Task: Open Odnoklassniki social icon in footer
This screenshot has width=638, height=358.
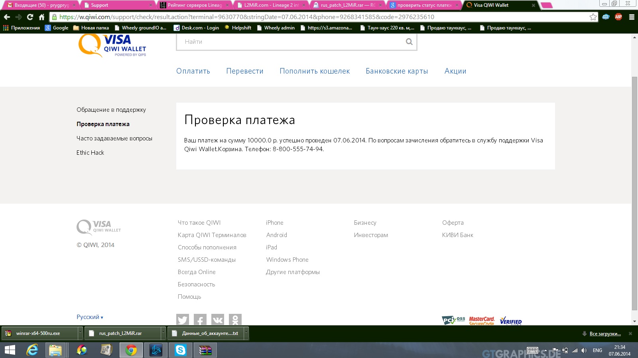Action: [235, 319]
